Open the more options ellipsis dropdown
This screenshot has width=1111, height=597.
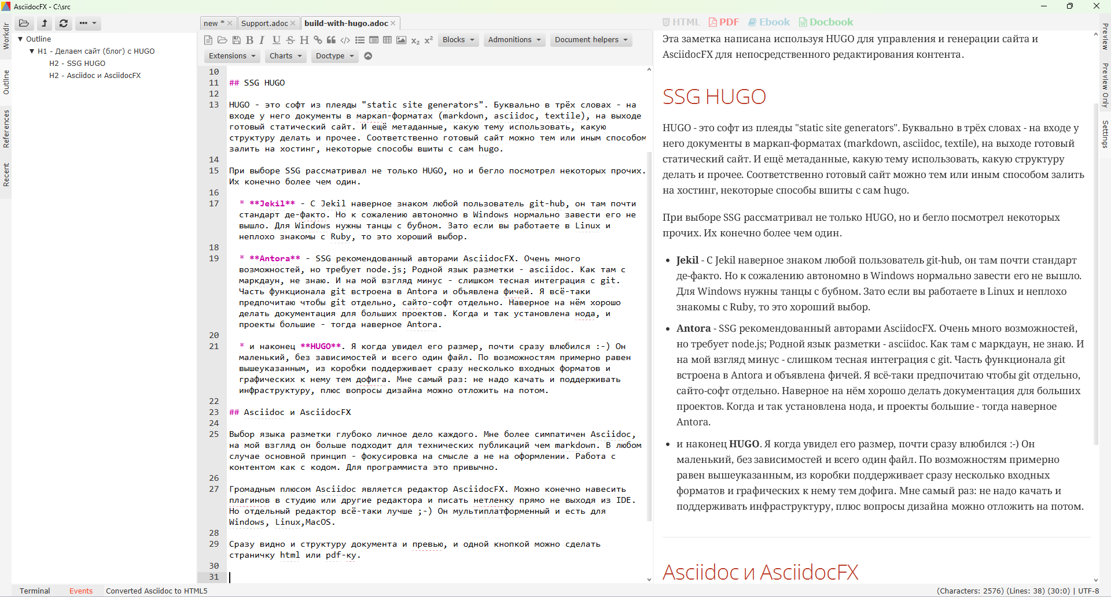point(88,24)
